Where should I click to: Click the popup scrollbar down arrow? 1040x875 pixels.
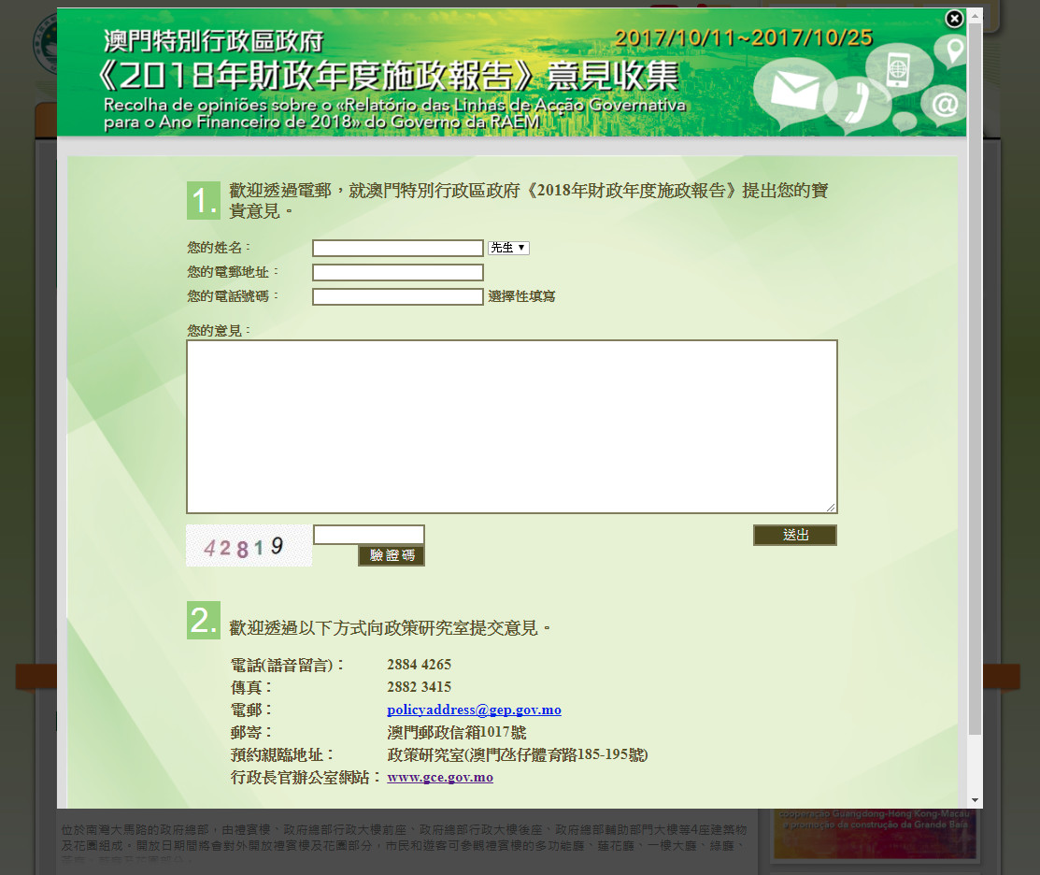pyautogui.click(x=975, y=800)
